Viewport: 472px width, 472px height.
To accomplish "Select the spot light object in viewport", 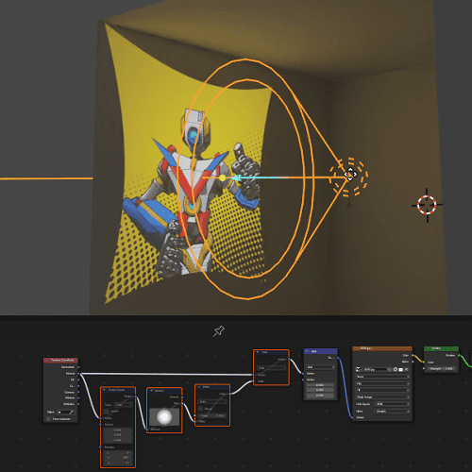I will (x=349, y=175).
